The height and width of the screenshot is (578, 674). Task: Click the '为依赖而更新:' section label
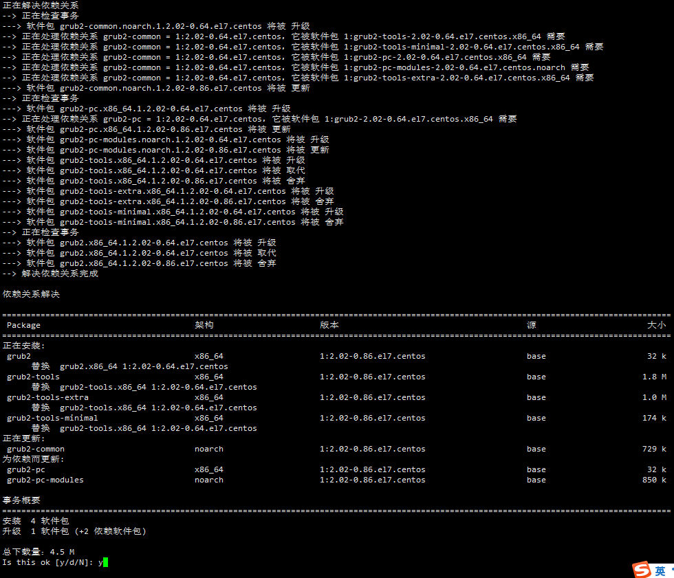tap(33, 459)
